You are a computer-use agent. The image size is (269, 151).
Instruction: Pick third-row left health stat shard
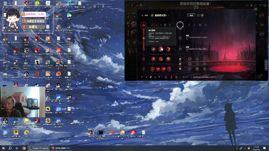(x=190, y=69)
